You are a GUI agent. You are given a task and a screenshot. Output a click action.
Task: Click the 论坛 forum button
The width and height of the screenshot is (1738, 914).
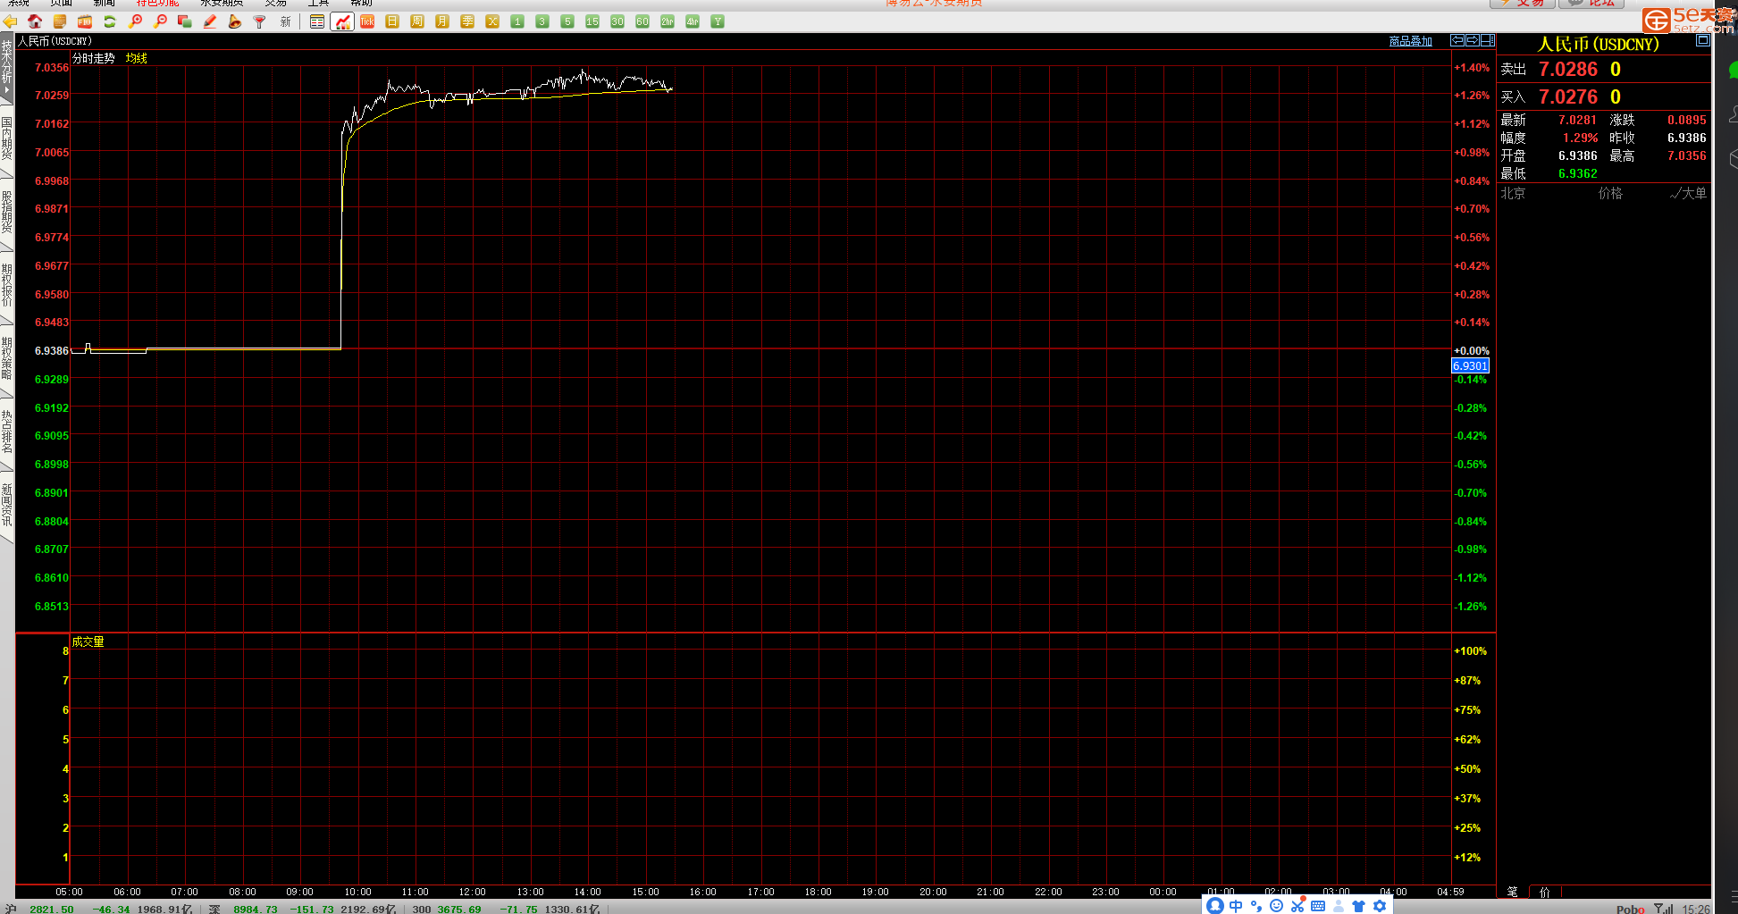(1591, 4)
